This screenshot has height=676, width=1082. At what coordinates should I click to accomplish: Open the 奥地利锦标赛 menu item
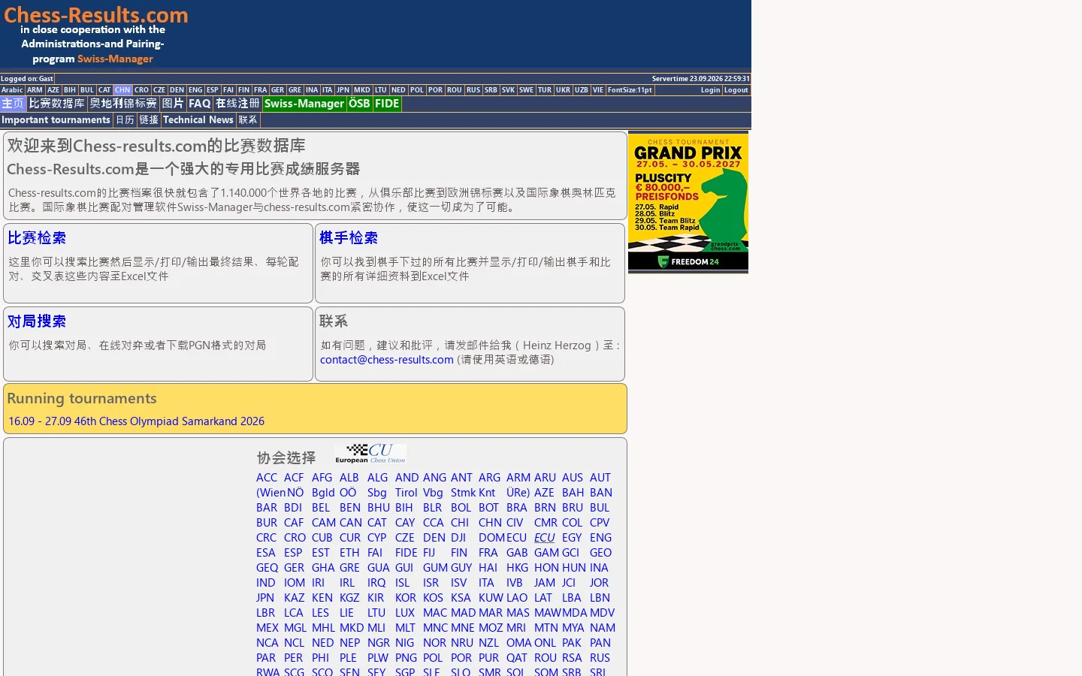[123, 104]
